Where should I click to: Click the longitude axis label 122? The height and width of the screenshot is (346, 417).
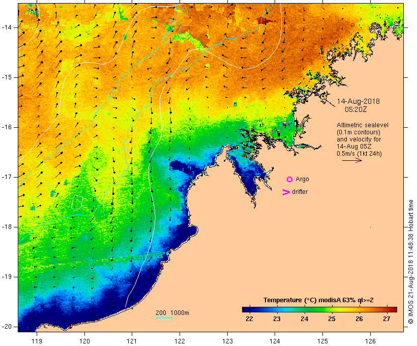click(180, 341)
